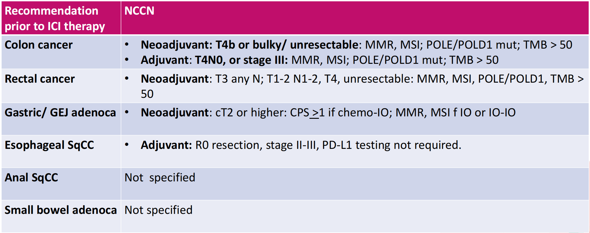Viewport: 590px width, 233px height.
Task: Click the bullet before Colon cancer Adjuvant line
Action: point(127,60)
